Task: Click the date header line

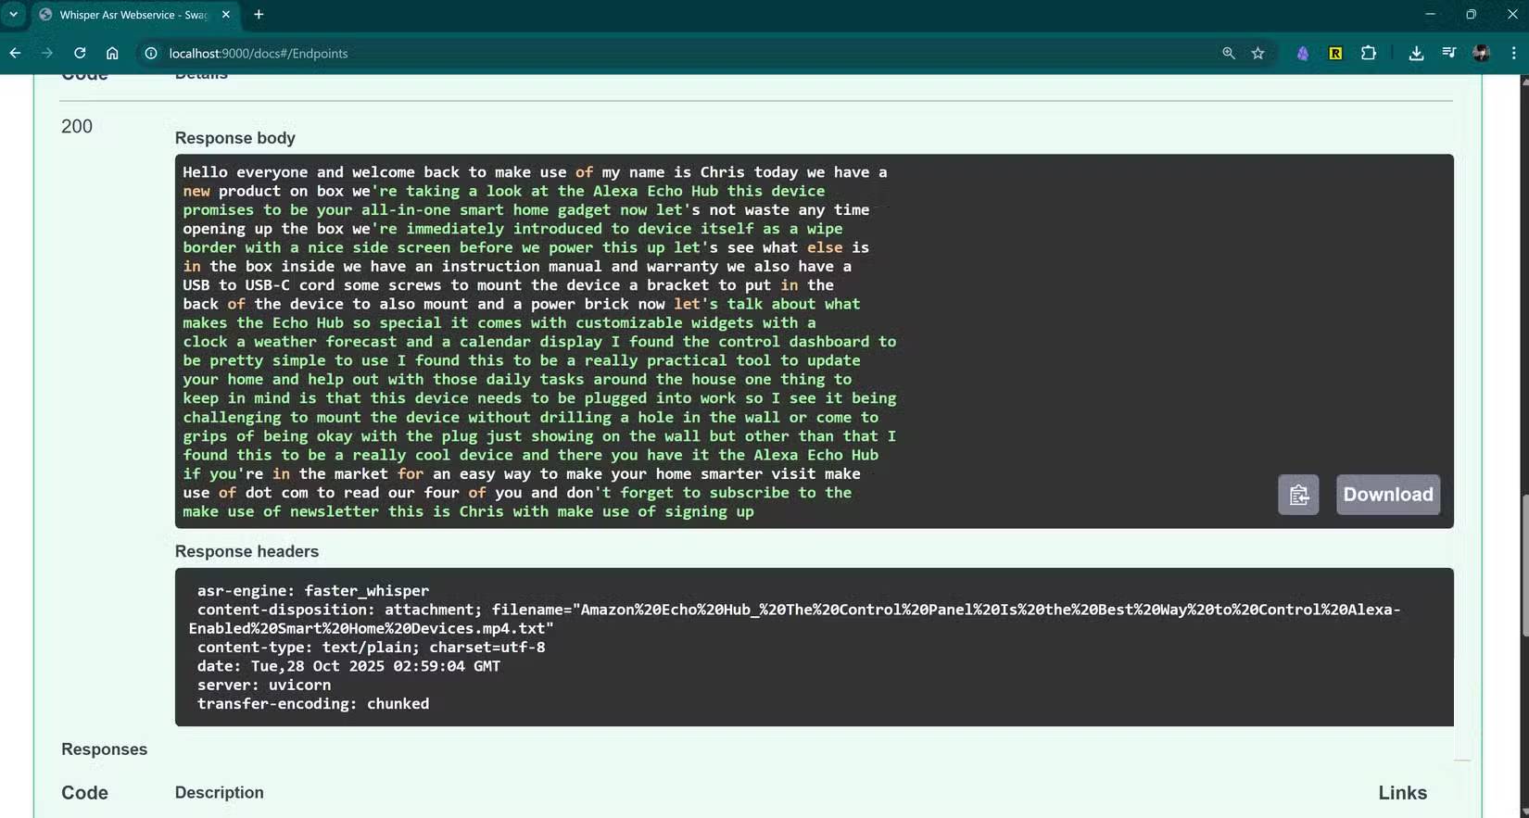Action: coord(348,666)
